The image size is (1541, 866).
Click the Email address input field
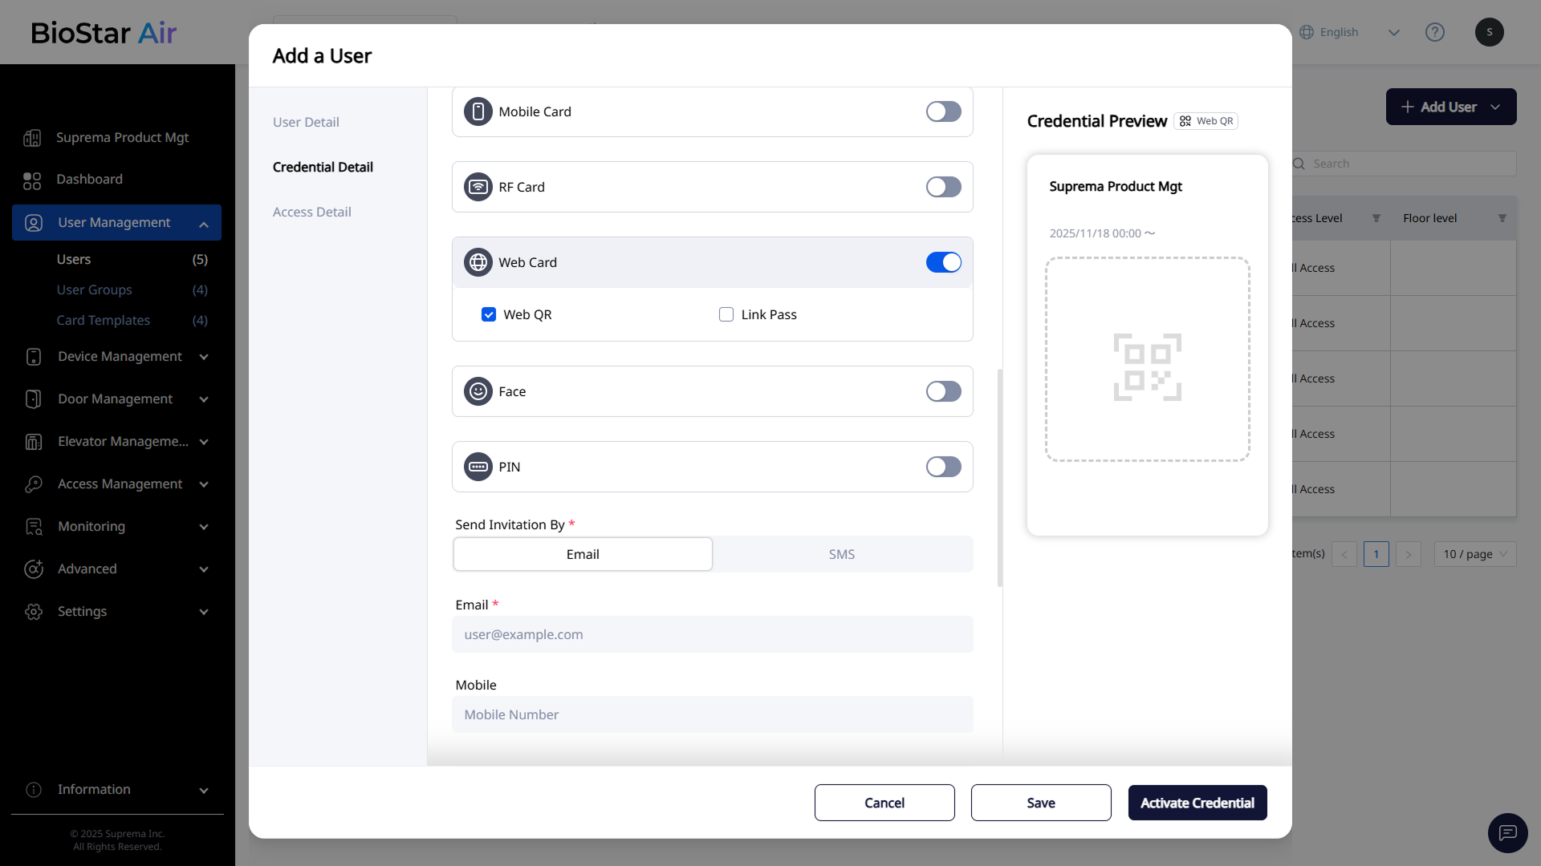[712, 634]
